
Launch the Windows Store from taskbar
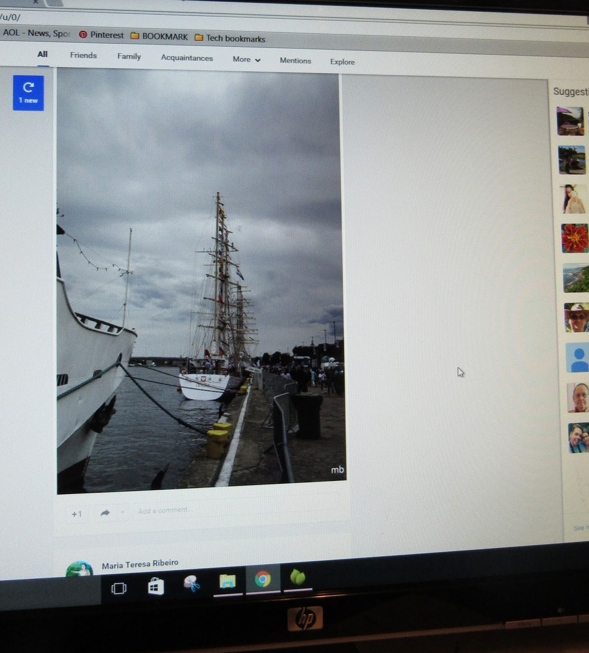156,586
